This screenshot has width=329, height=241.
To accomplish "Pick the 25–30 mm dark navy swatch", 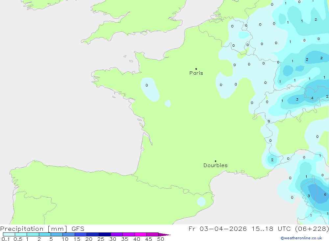I will (x=105, y=234).
